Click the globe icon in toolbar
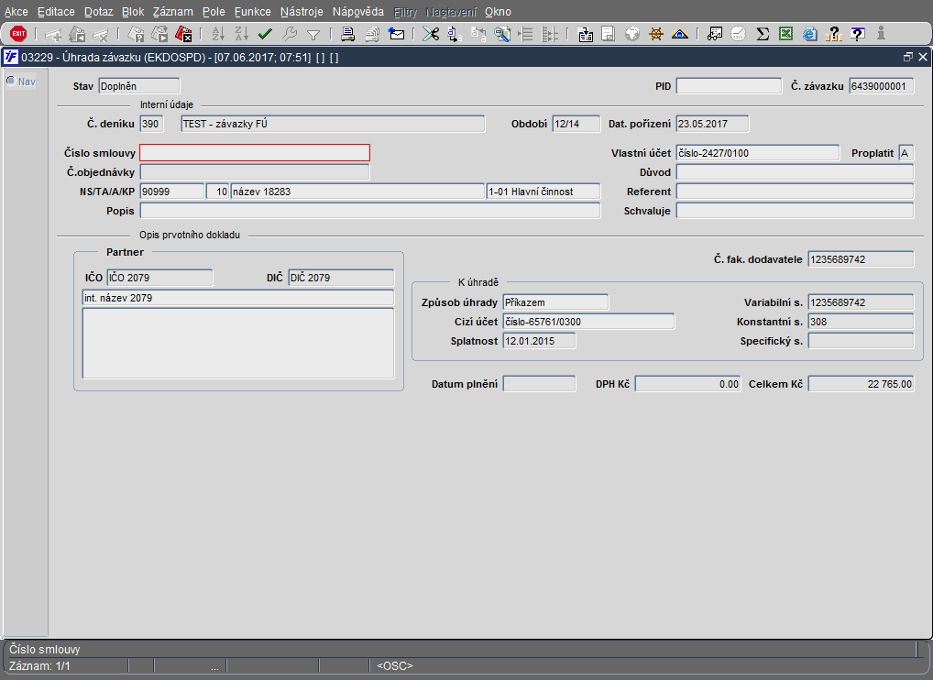The height and width of the screenshot is (680, 933). click(x=631, y=34)
